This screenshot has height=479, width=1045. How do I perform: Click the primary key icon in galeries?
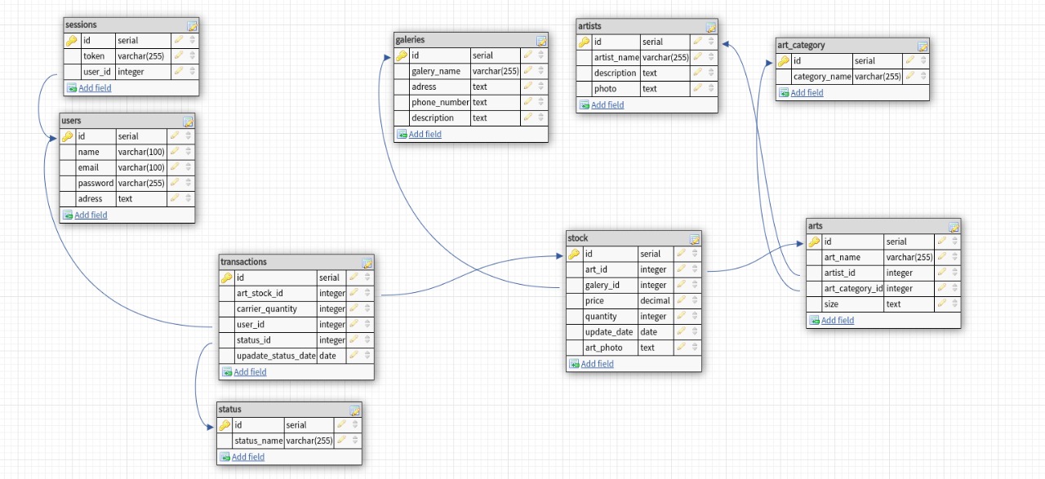click(401, 55)
